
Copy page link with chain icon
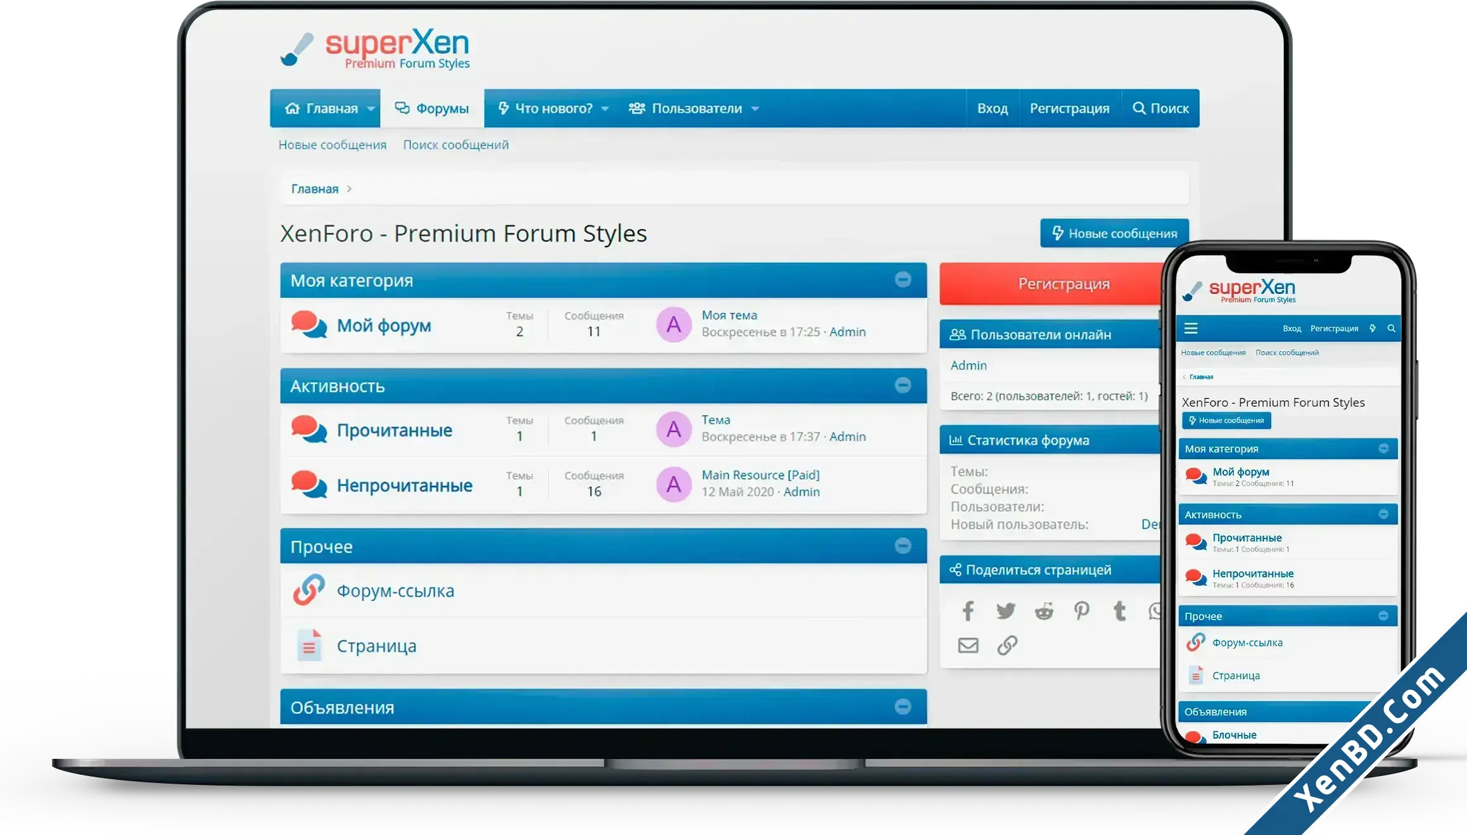1007,646
